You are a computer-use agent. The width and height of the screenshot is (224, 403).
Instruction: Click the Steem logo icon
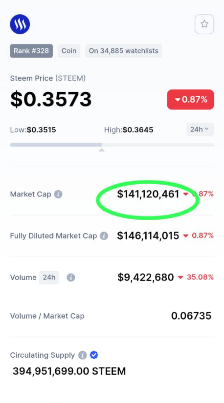[20, 24]
